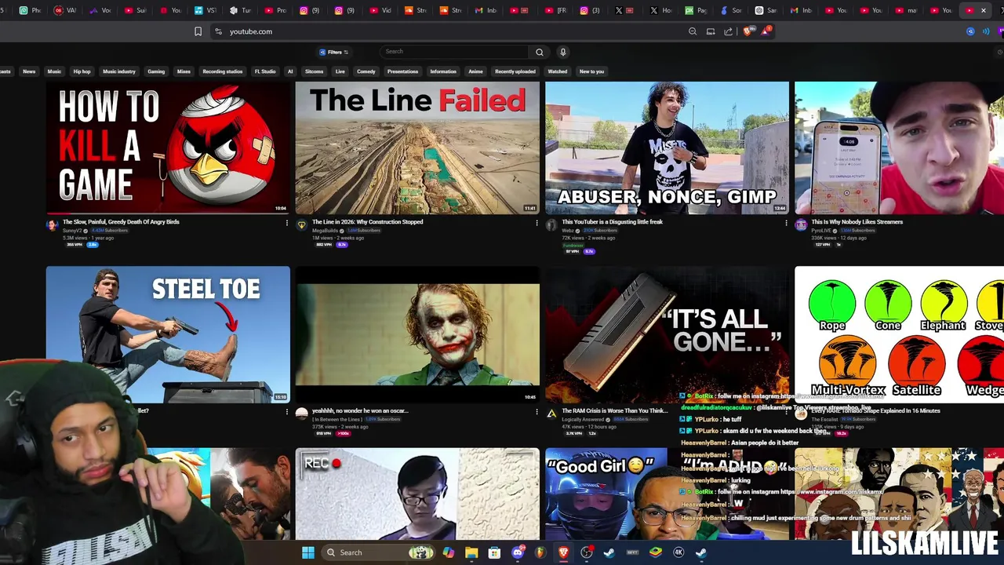This screenshot has height=565, width=1004.
Task: Open the Brave Rewards triangle icon
Action: (x=766, y=31)
